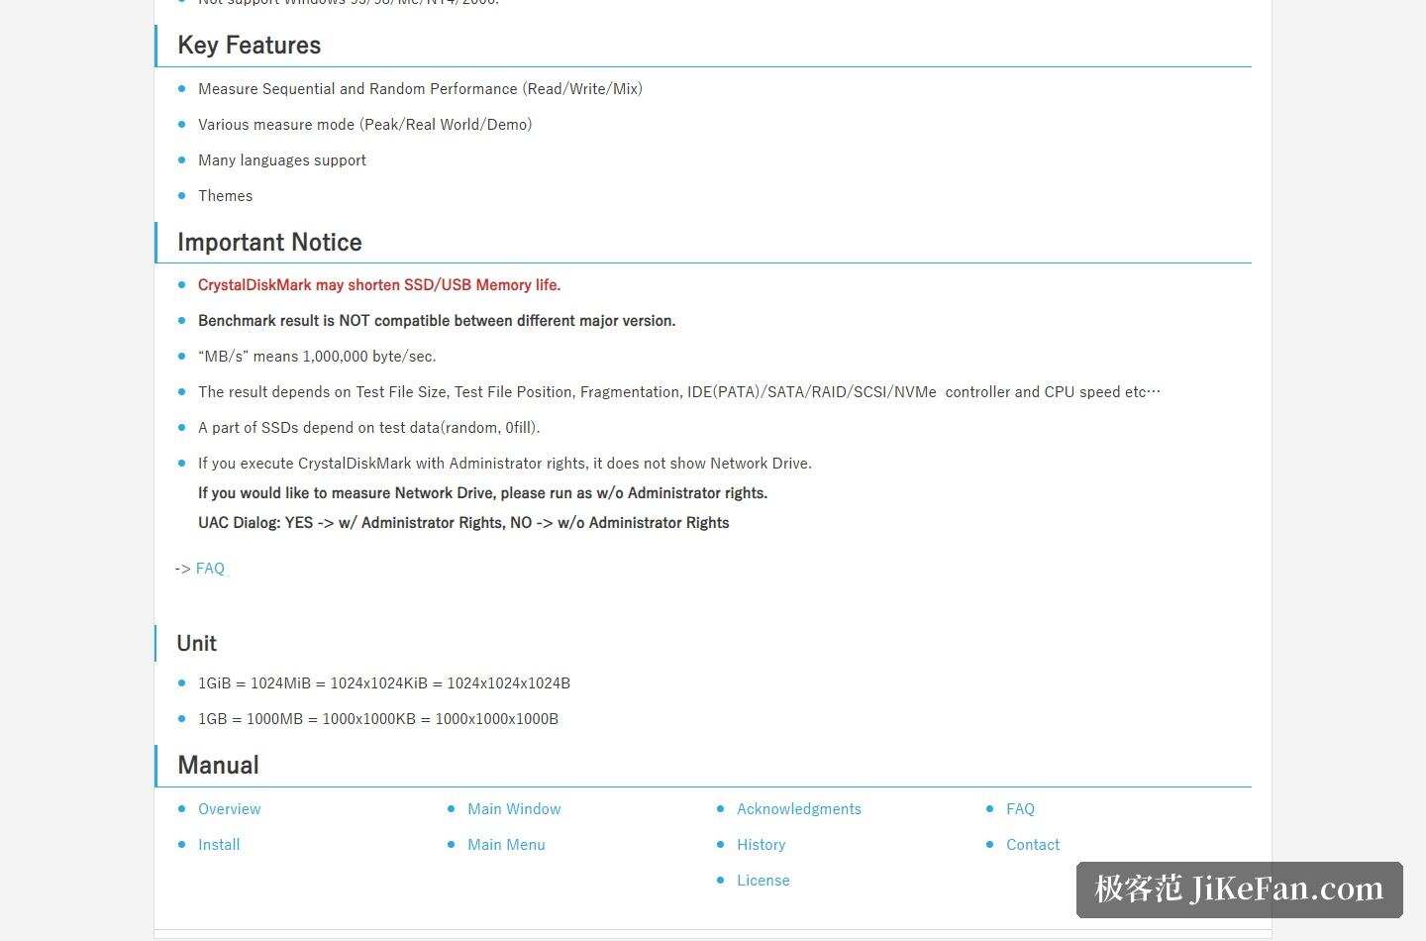This screenshot has height=941, width=1426.
Task: View the History page link
Action: [762, 845]
